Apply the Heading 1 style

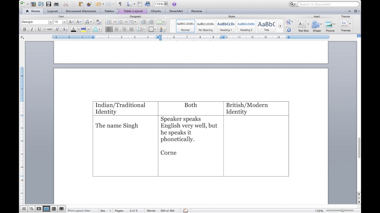[226, 26]
